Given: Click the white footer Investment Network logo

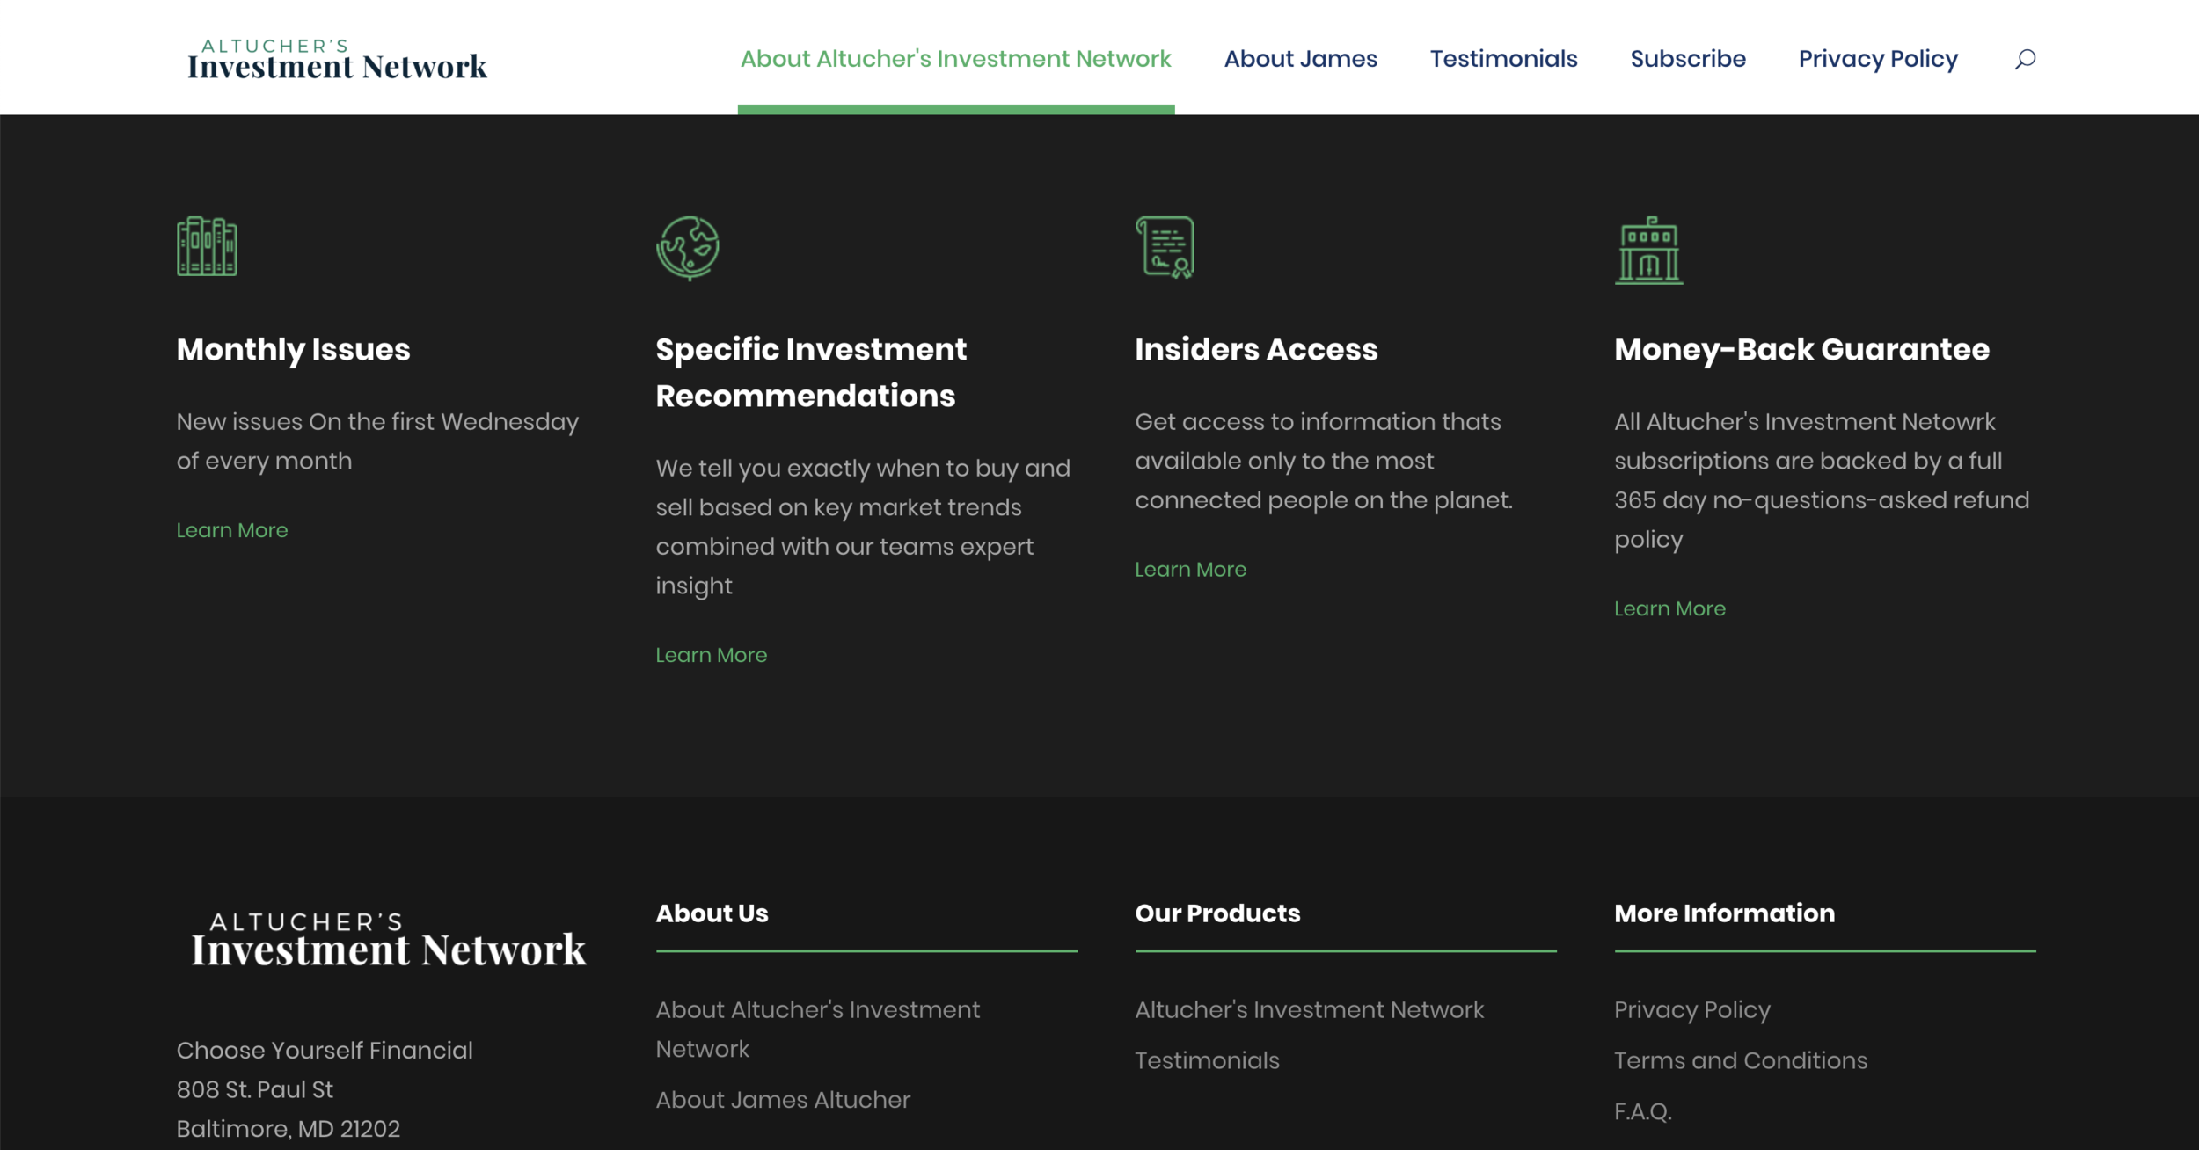Looking at the screenshot, I should click(389, 940).
